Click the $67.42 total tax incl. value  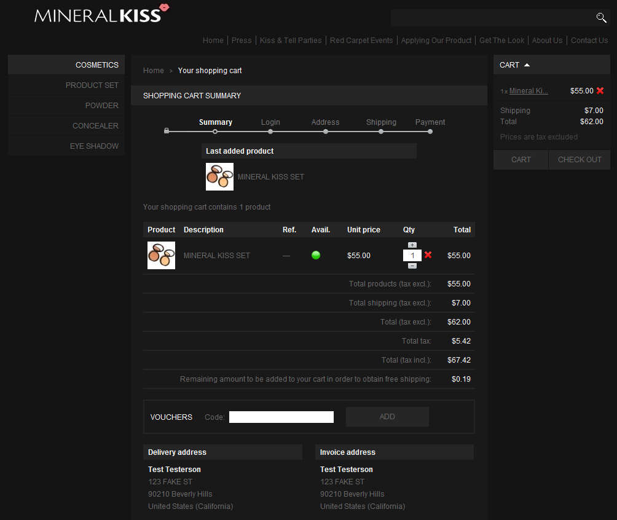point(459,360)
